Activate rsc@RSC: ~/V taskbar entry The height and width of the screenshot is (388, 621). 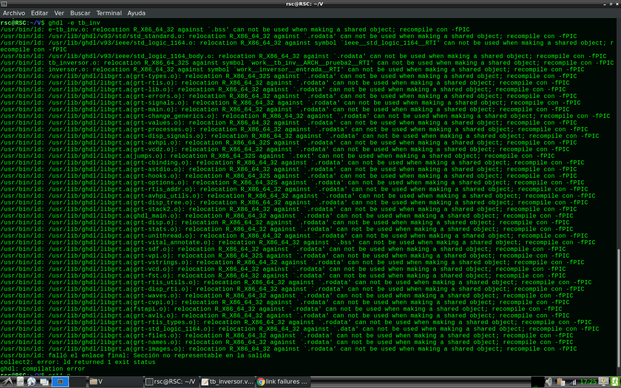click(x=172, y=382)
